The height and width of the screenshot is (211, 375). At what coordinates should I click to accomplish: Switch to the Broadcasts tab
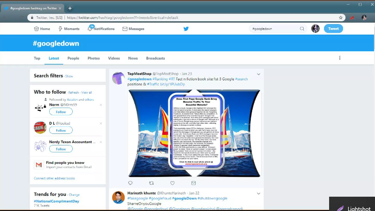tap(155, 58)
